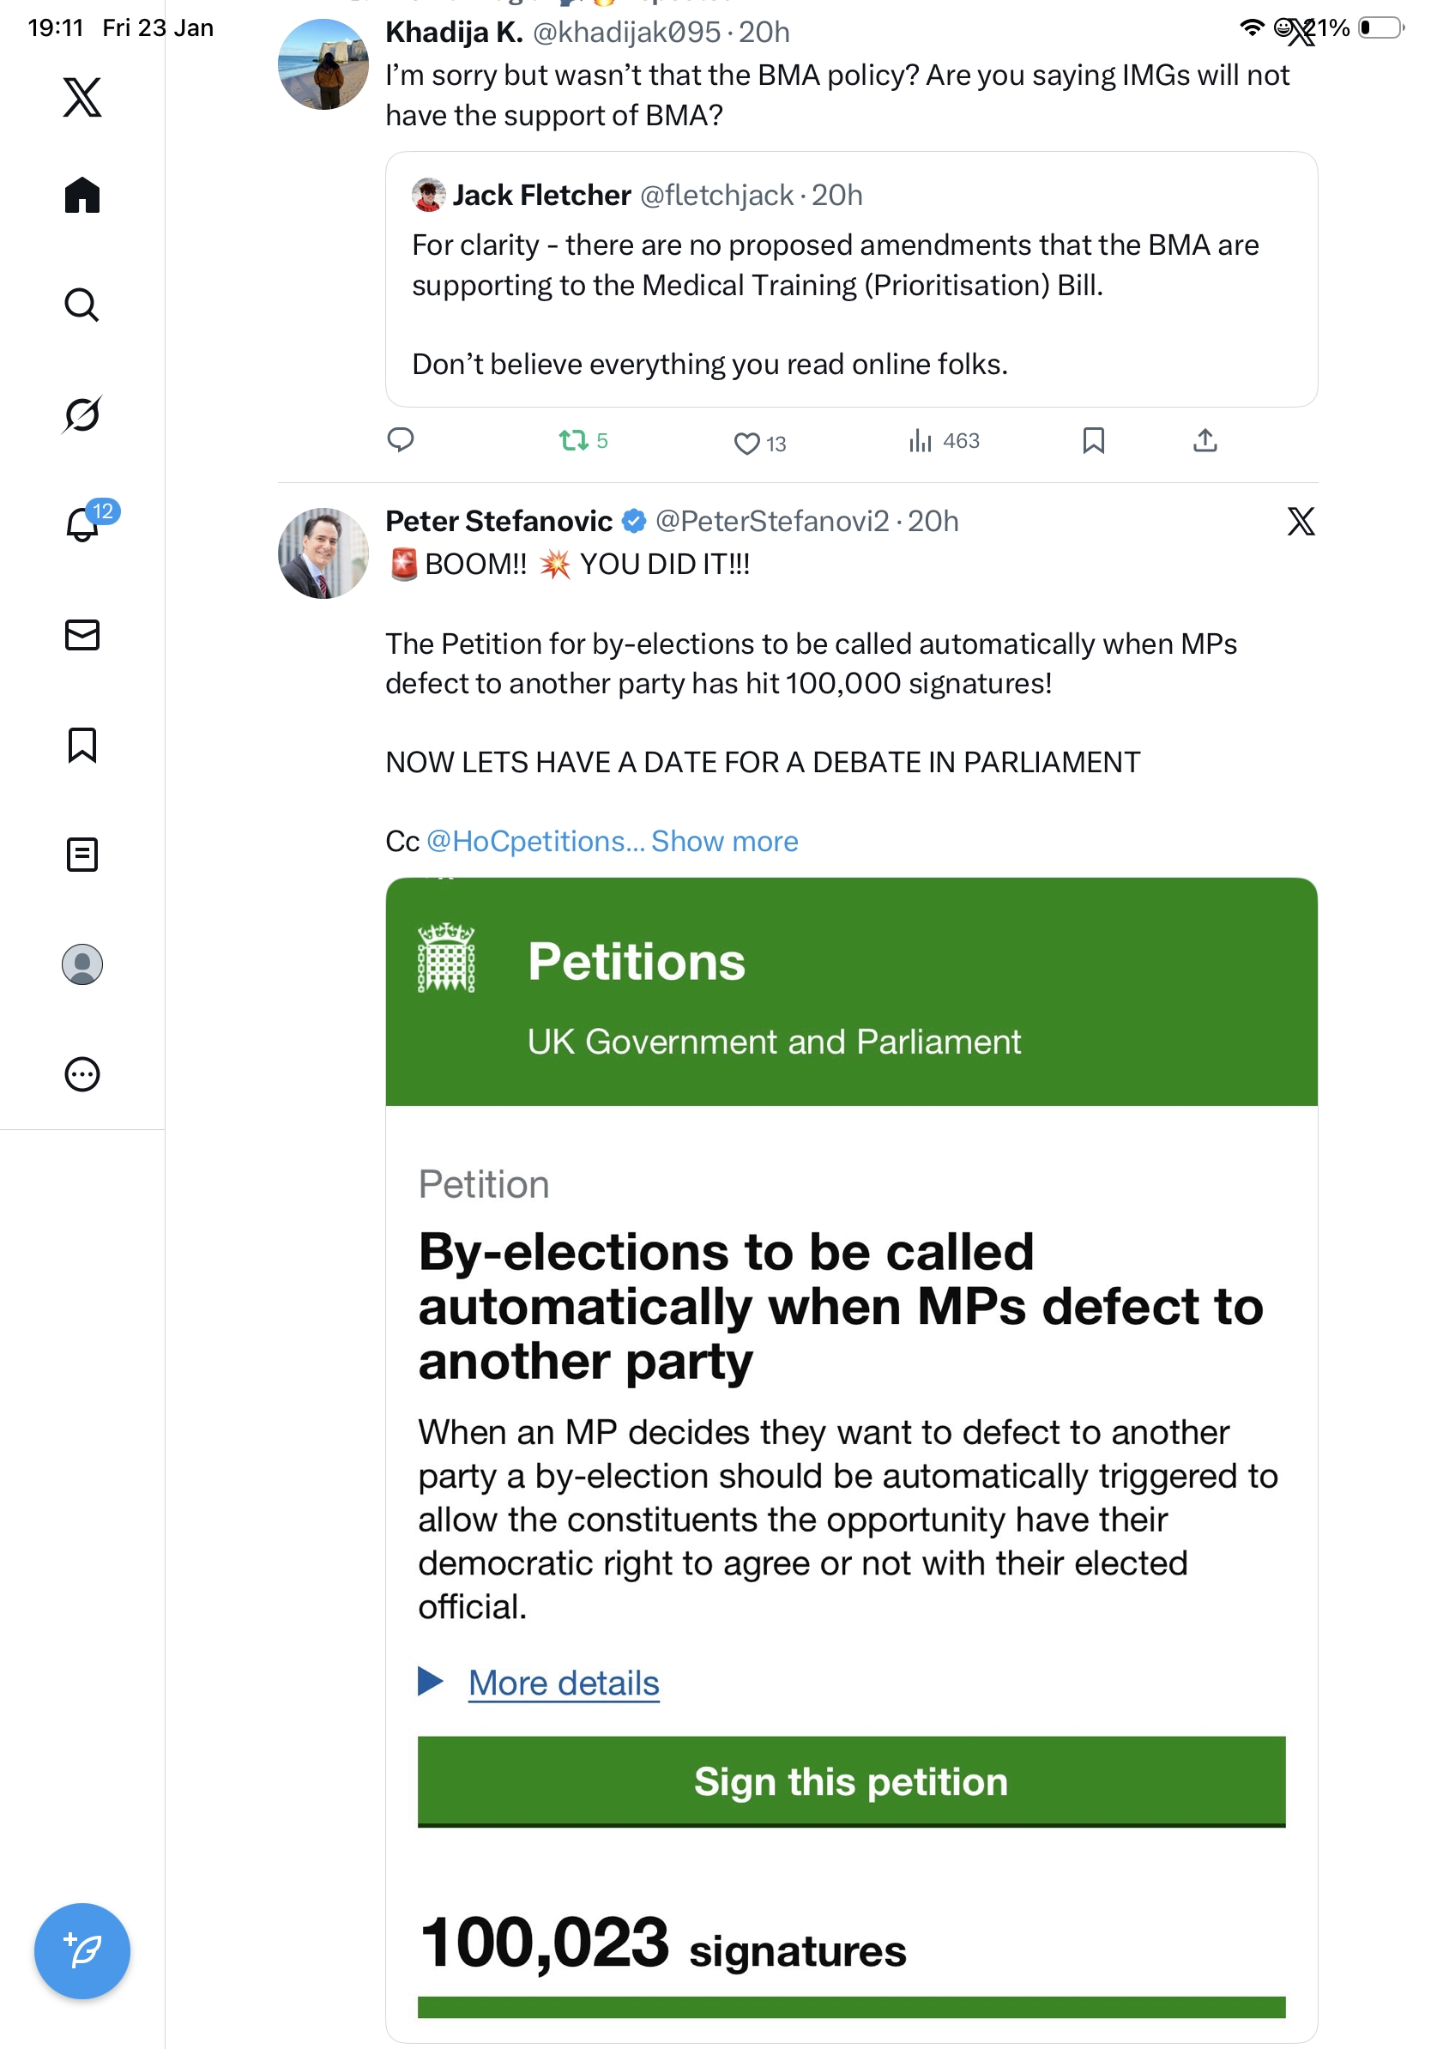Image resolution: width=1431 pixels, height=2049 pixels.
Task: Open Messages envelope icon
Action: click(x=82, y=634)
